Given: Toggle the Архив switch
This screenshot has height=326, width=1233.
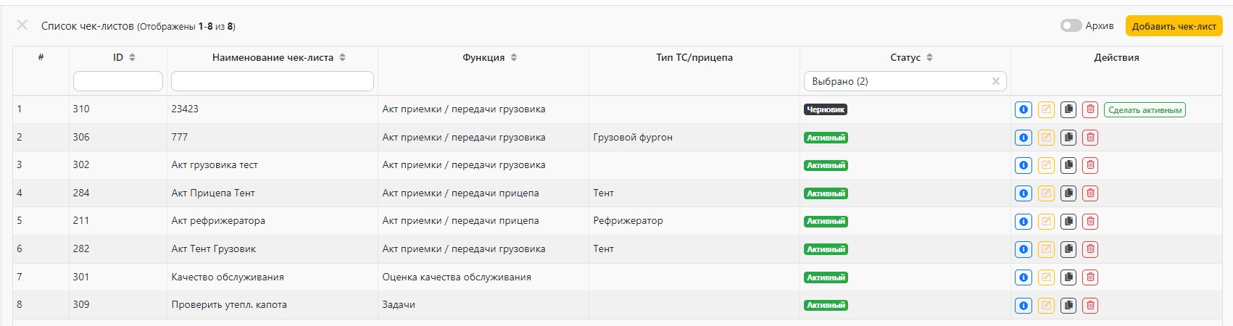Looking at the screenshot, I should (1070, 25).
